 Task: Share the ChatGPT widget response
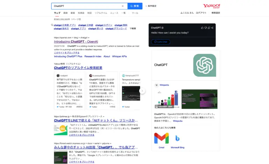212,28
